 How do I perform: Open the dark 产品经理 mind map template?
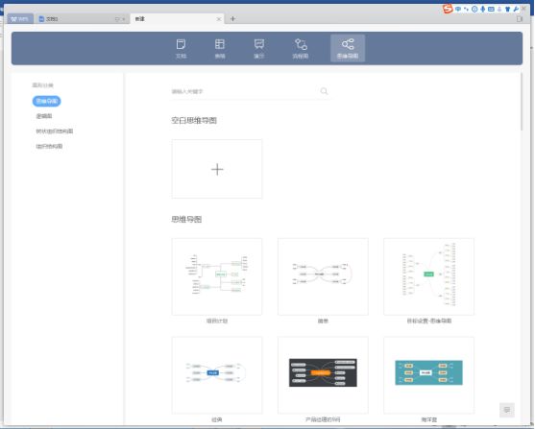(323, 375)
